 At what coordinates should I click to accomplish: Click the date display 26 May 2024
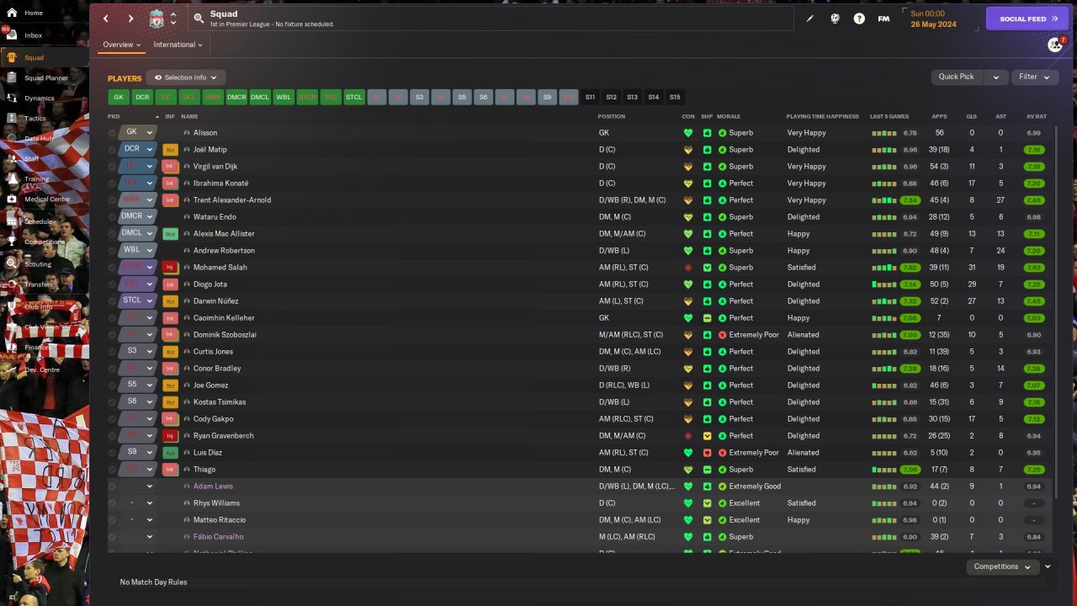pos(932,24)
